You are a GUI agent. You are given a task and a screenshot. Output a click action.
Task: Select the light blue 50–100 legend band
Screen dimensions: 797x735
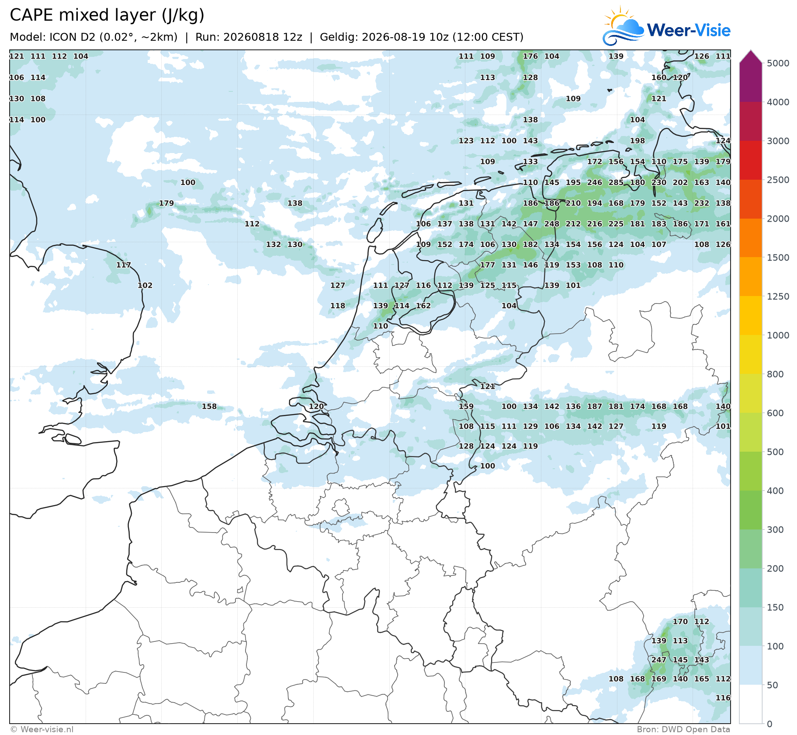click(751, 665)
